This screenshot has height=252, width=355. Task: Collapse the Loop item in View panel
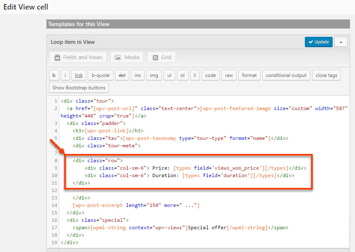(x=341, y=42)
